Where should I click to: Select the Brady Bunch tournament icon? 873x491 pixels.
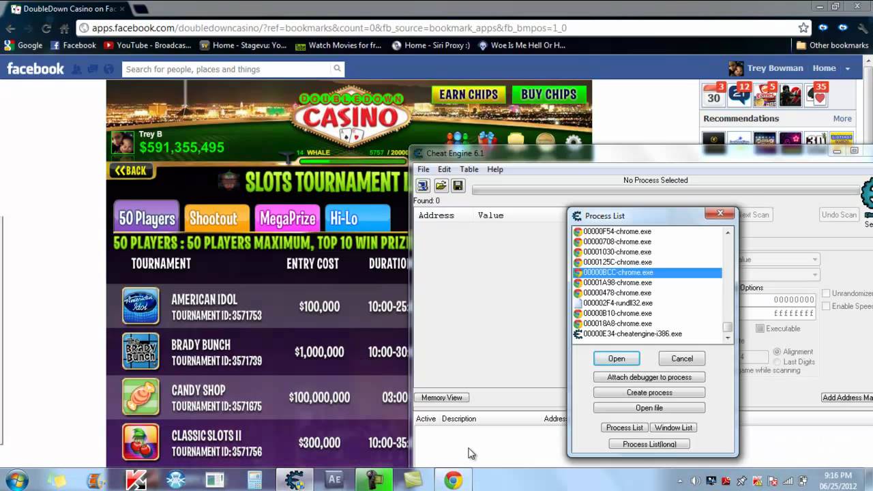140,351
